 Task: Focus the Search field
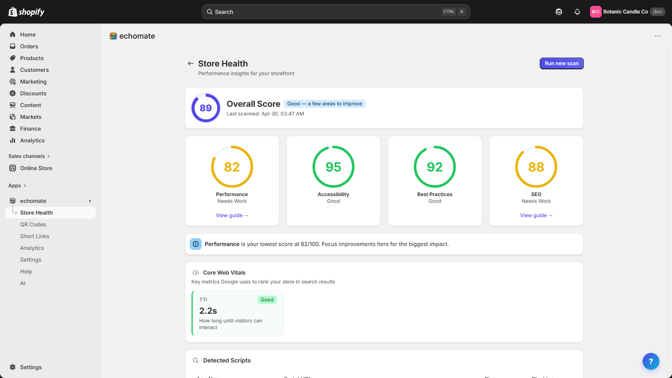[336, 12]
